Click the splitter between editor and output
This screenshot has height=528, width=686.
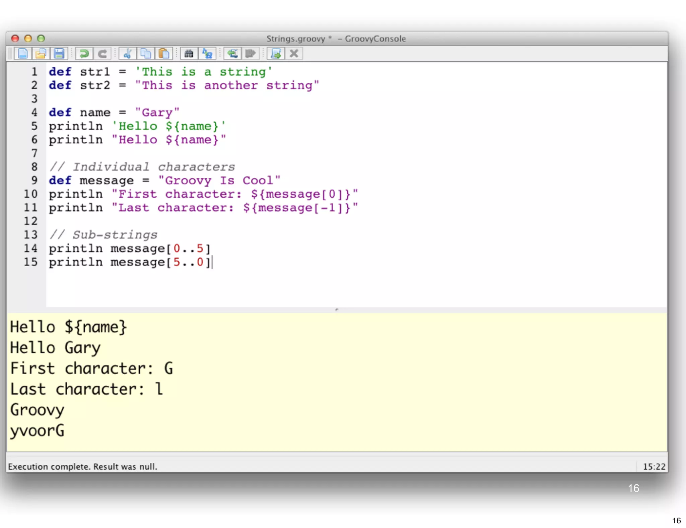(337, 310)
